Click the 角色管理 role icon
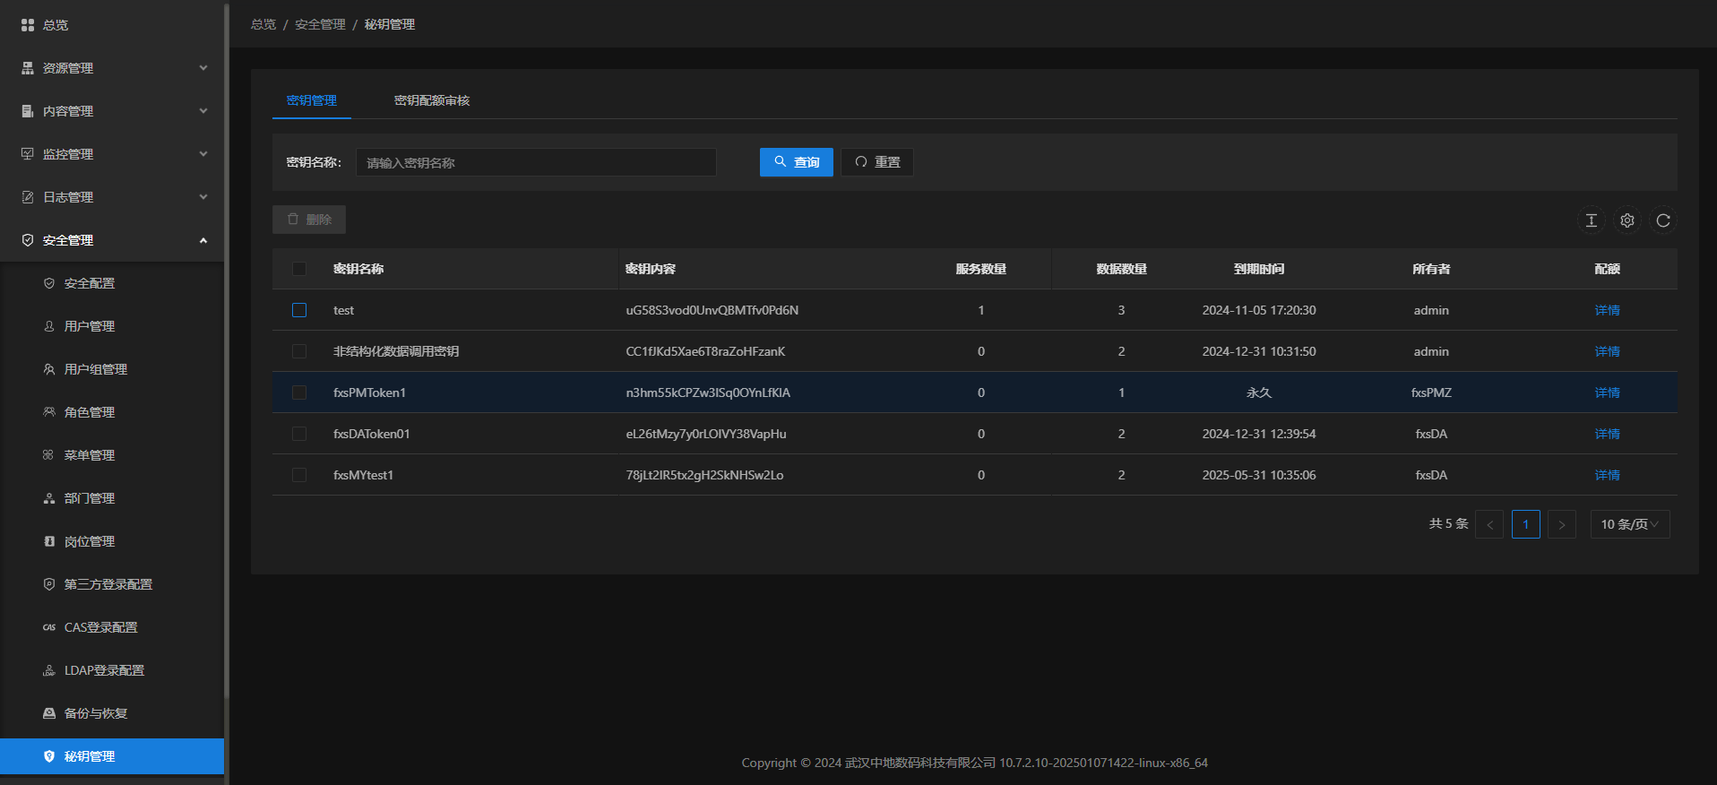1717x785 pixels. coord(49,412)
